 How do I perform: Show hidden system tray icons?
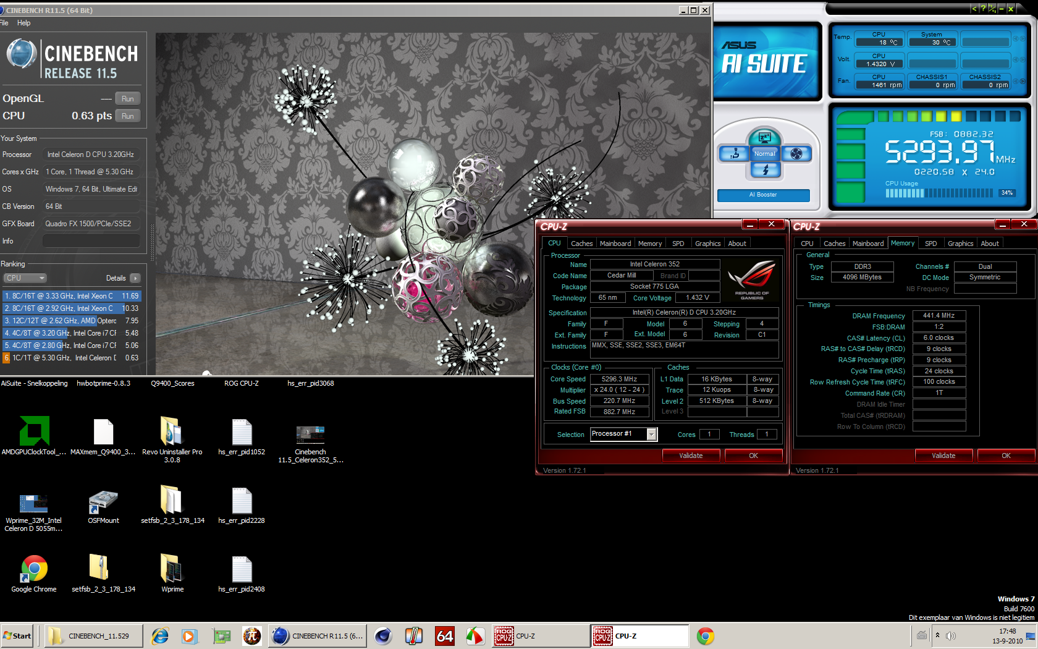[x=937, y=635]
